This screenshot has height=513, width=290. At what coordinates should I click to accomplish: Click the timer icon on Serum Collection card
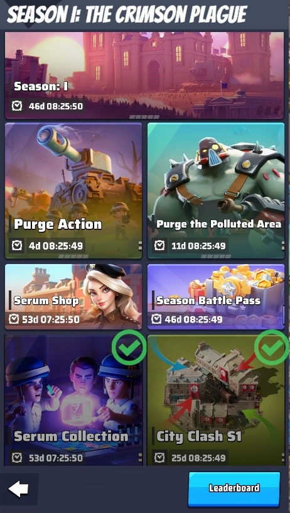(17, 458)
